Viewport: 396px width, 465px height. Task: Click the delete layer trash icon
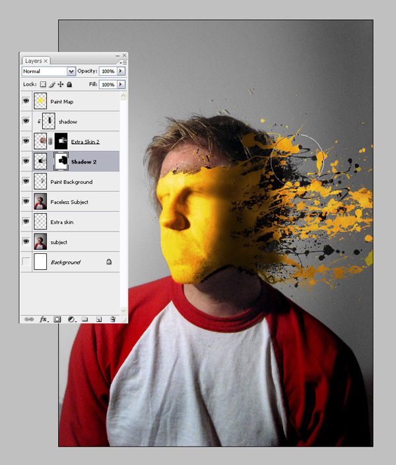113,319
